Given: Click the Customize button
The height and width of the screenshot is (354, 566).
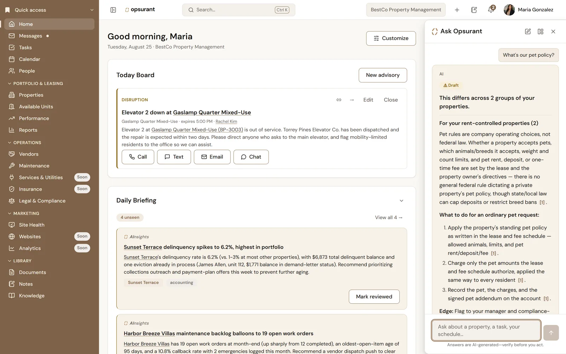Looking at the screenshot, I should pyautogui.click(x=391, y=38).
